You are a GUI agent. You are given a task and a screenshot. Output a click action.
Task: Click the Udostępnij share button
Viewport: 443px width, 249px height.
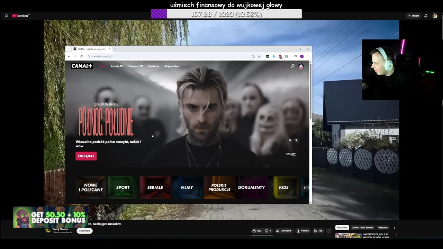click(x=283, y=231)
